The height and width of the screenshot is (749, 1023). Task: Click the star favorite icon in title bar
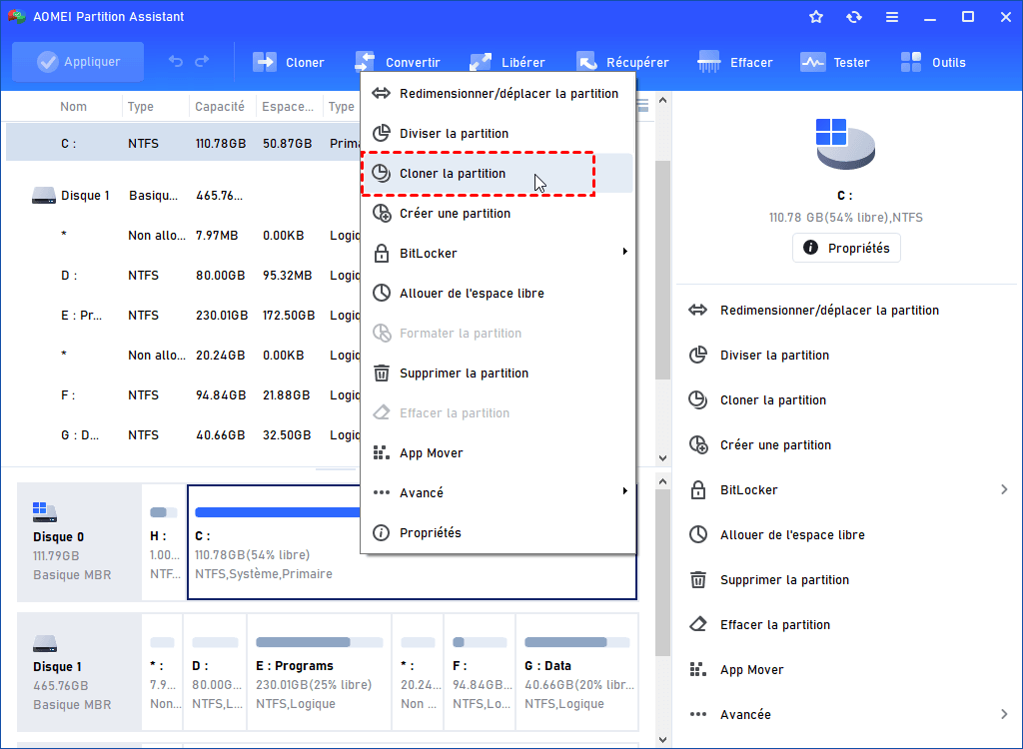point(815,17)
